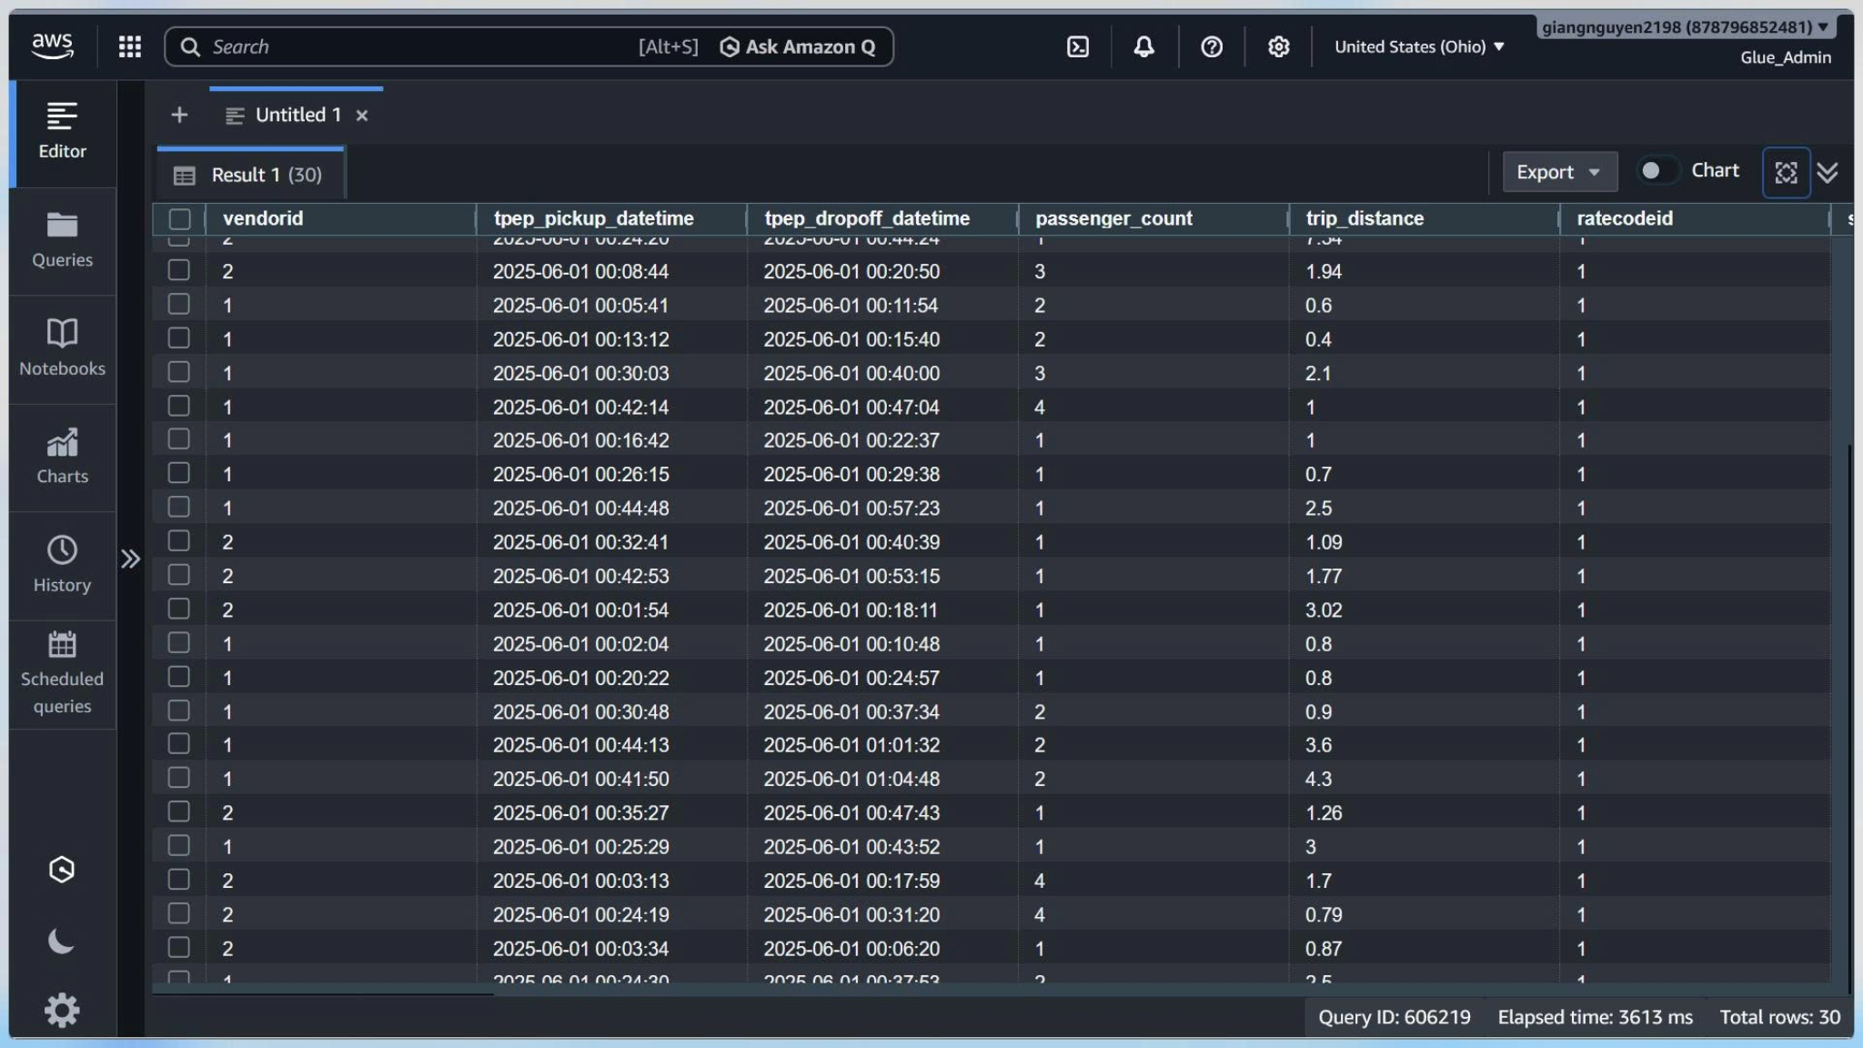1863x1048 pixels.
Task: Switch theme using the moon icon
Action: click(x=61, y=941)
